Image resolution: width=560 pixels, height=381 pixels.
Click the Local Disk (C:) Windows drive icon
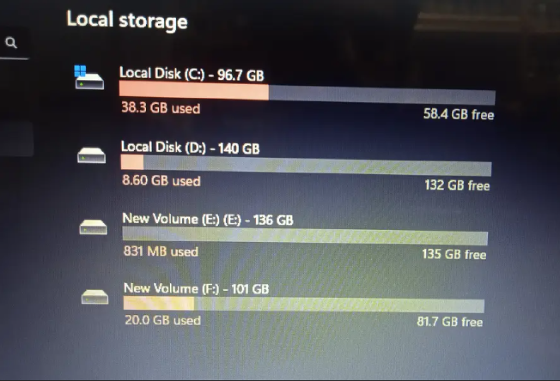88,78
